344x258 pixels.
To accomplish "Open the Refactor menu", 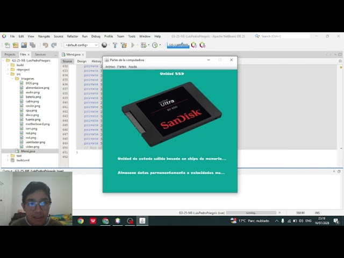I will pyautogui.click(x=73, y=37).
